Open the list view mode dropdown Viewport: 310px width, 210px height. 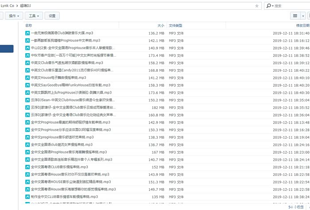pos(298,16)
